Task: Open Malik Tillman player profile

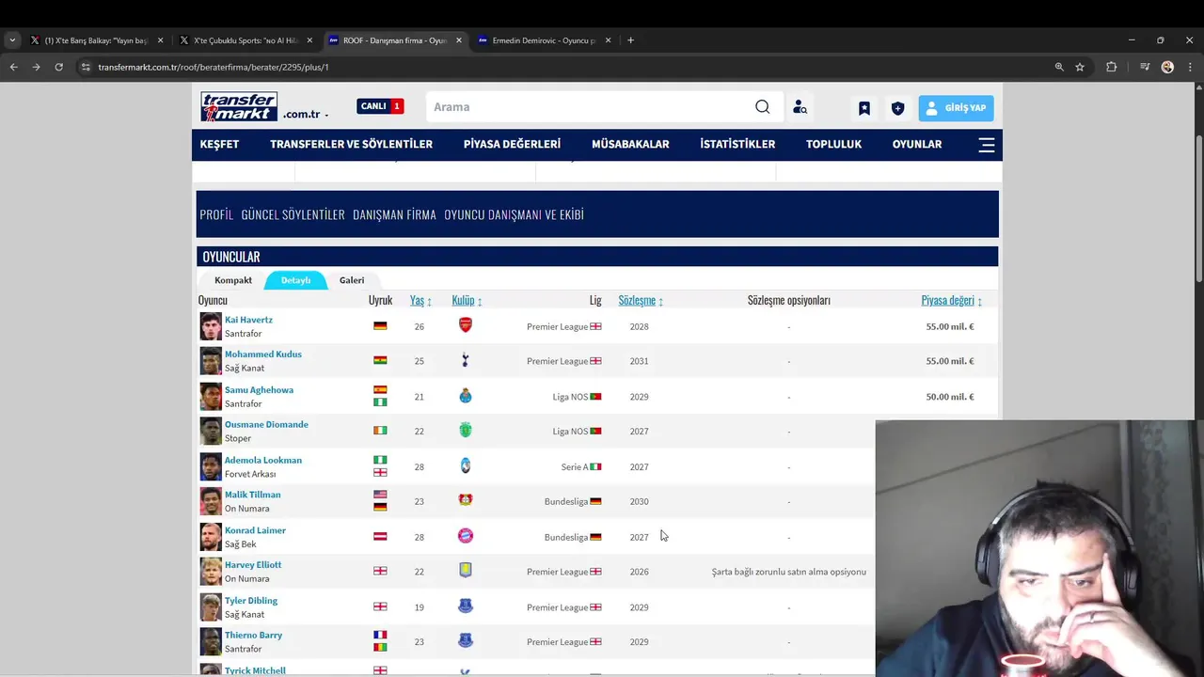Action: point(252,496)
